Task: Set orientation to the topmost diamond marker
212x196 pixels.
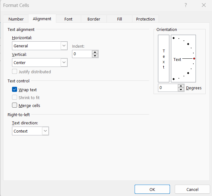Action: click(173, 38)
